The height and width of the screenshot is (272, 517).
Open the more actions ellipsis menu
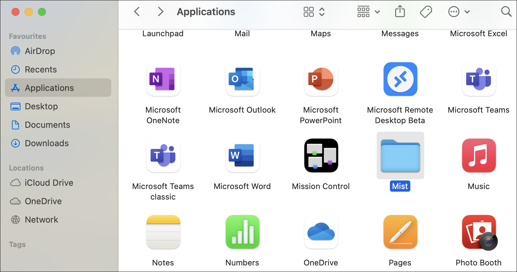(459, 12)
